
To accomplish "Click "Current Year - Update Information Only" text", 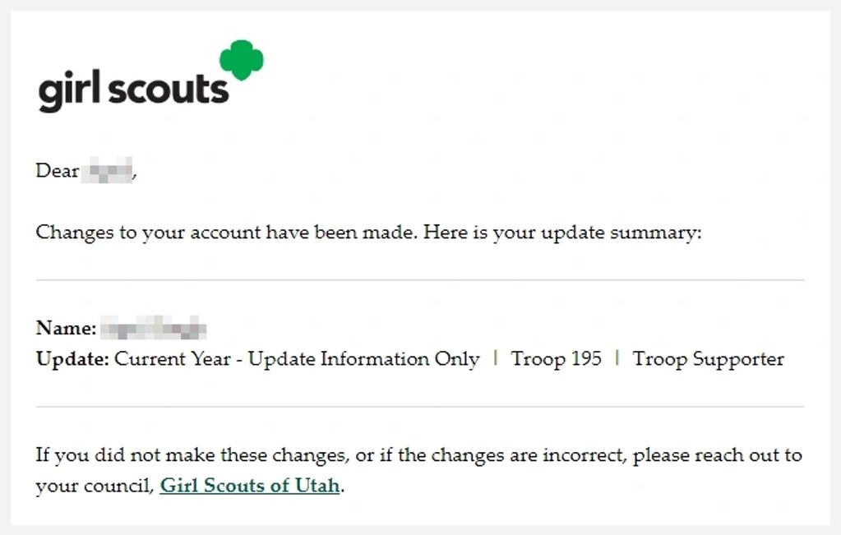I will point(297,359).
